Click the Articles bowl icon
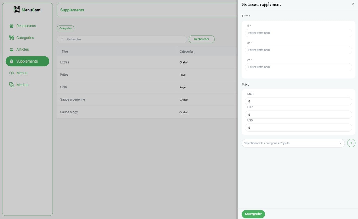Screen dimensions: 358x219 tap(11, 50)
